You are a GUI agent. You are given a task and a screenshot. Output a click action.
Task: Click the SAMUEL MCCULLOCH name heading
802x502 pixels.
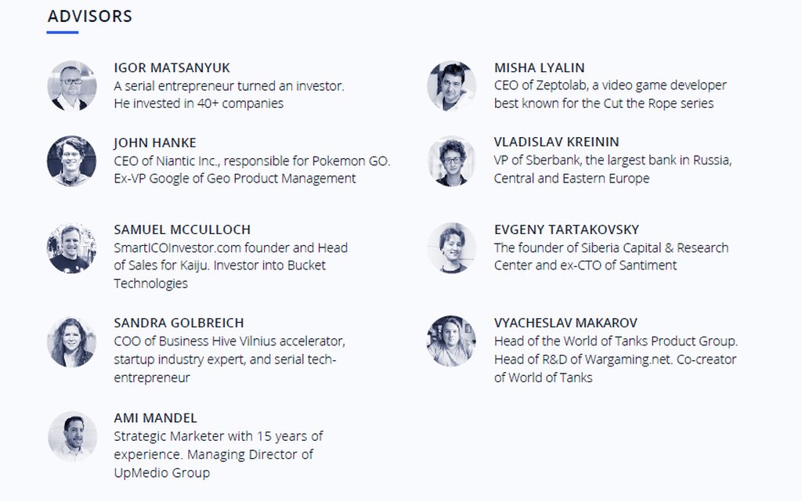182,229
